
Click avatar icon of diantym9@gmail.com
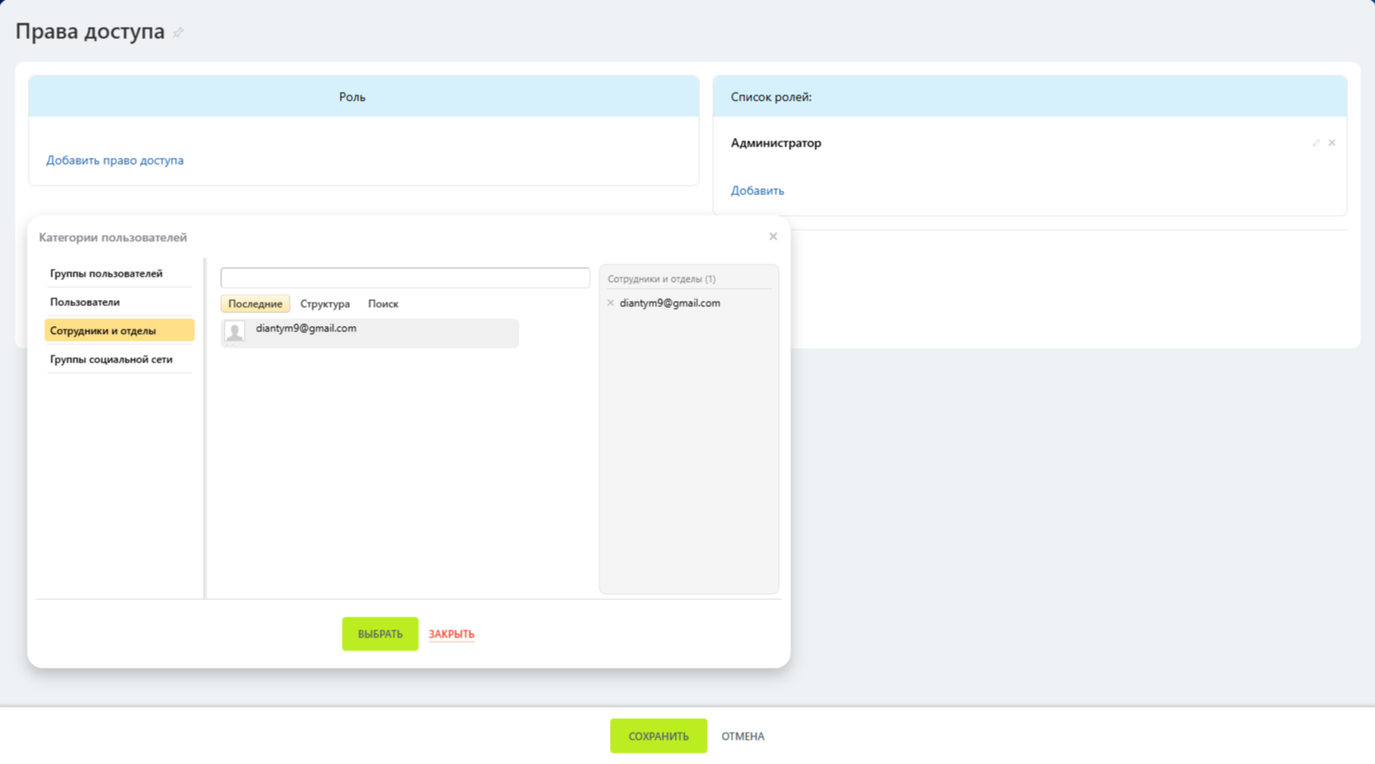tap(234, 332)
